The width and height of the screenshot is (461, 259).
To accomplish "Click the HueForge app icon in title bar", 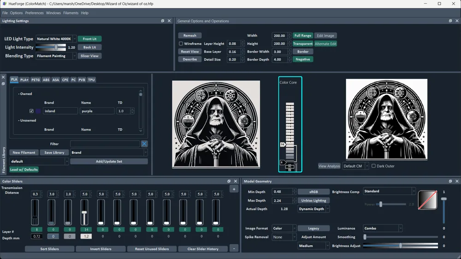I will click(5, 4).
